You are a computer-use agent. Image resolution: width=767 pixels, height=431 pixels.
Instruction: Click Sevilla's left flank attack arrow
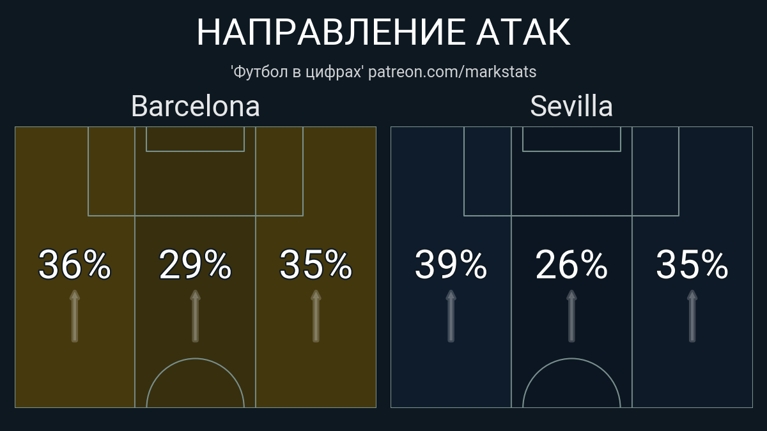tap(451, 317)
